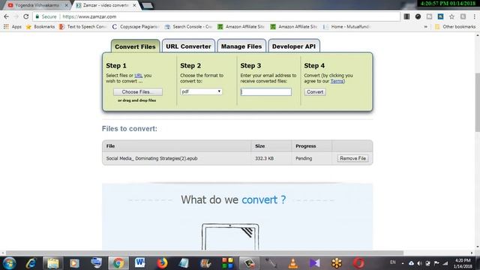Launch Internet Explorer from taskbar
Image resolution: width=480 pixels, height=270 pixels.
31,263
